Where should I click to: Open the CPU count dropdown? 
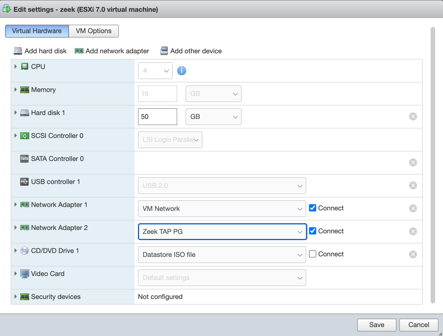tap(155, 71)
